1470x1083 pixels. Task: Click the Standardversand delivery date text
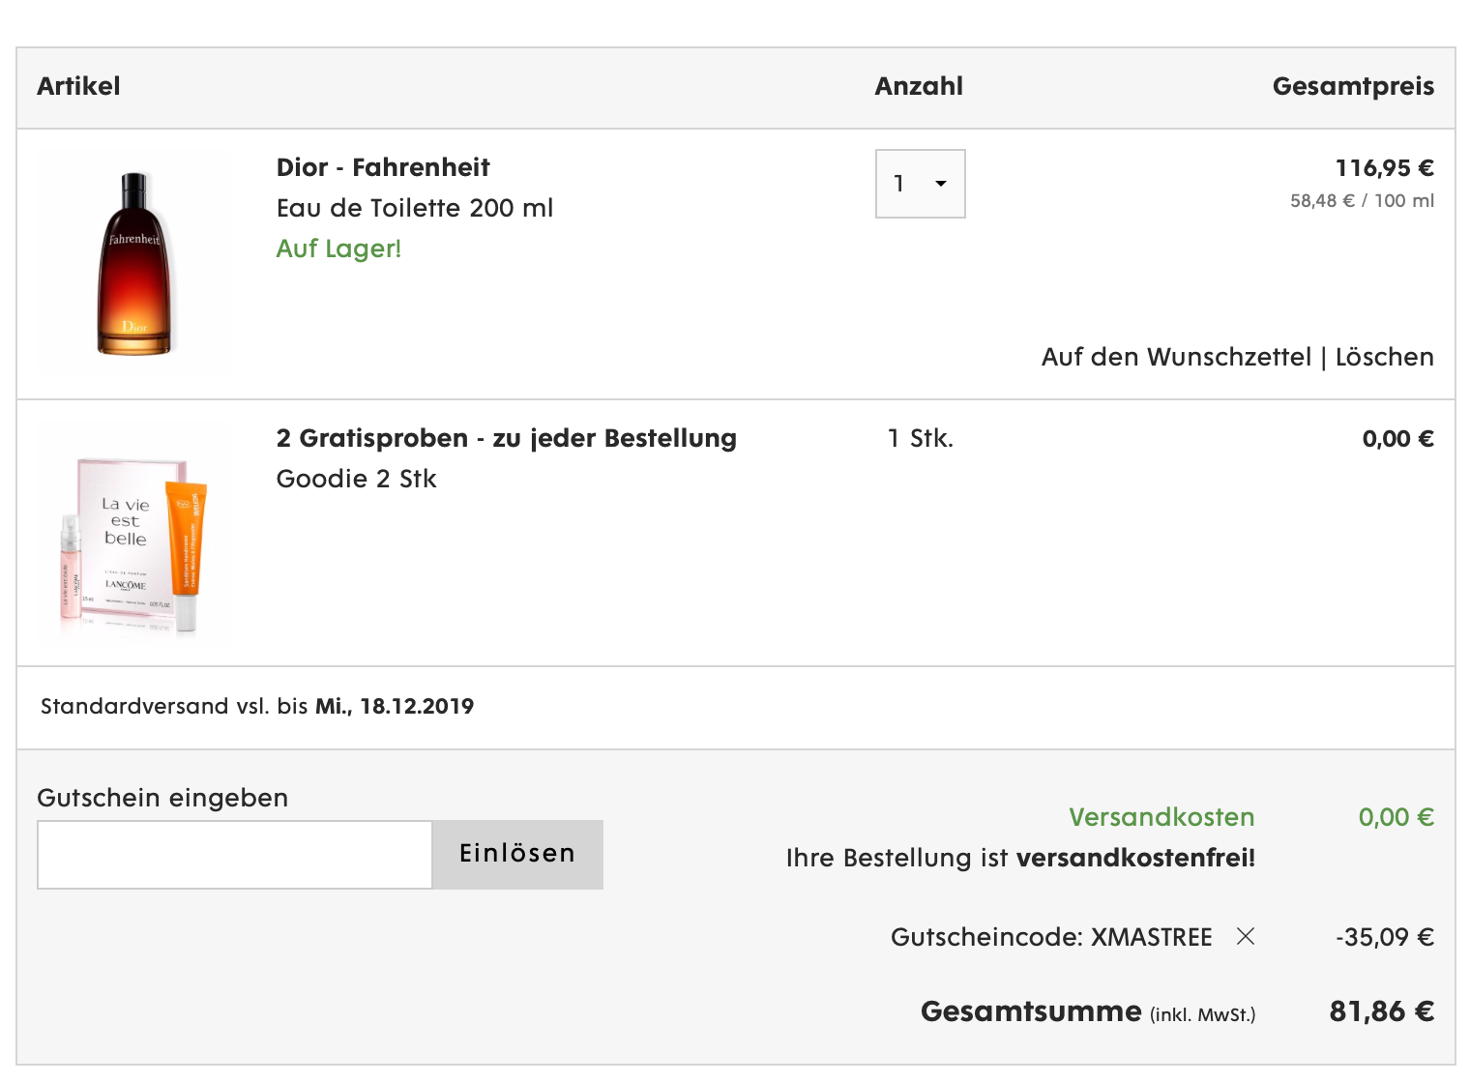pos(257,706)
